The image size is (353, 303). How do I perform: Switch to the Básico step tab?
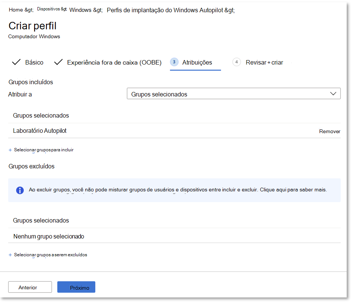point(34,62)
